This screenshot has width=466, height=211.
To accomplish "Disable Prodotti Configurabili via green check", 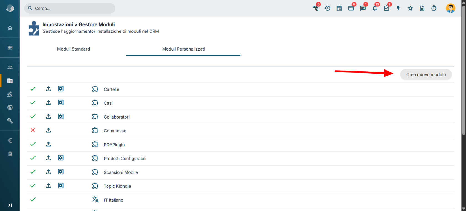I will pos(33,158).
